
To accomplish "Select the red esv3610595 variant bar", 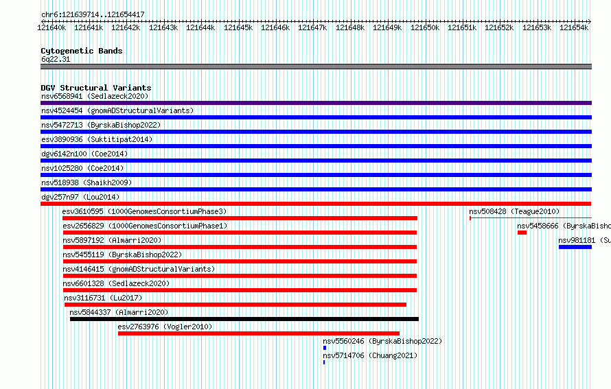I will tap(240, 218).
